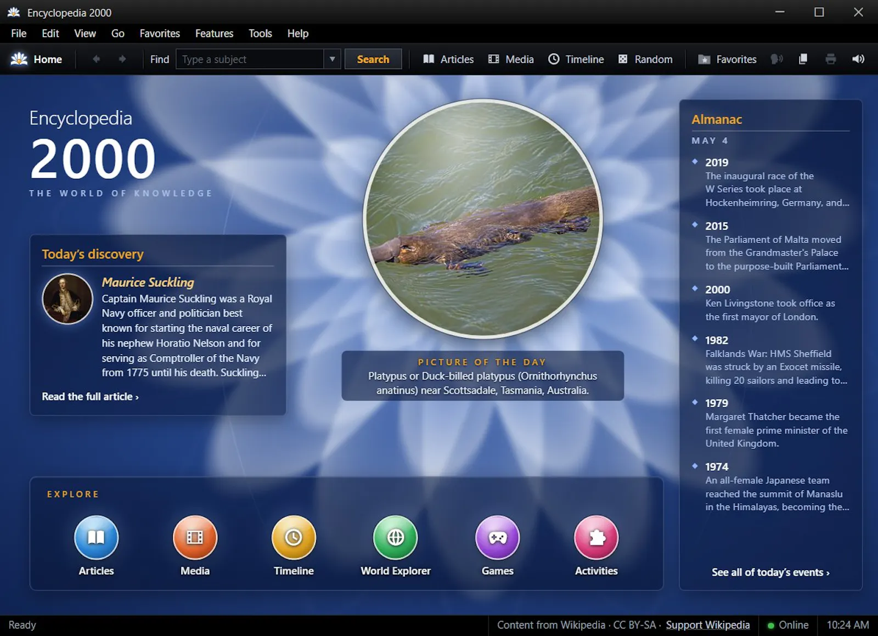The height and width of the screenshot is (636, 878).
Task: Click the read-aloud speaking head icon
Action: (776, 59)
